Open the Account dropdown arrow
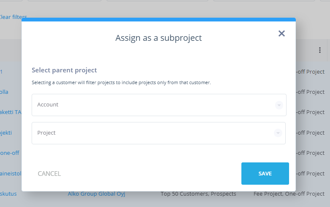Image resolution: width=330 pixels, height=207 pixels. (279, 105)
